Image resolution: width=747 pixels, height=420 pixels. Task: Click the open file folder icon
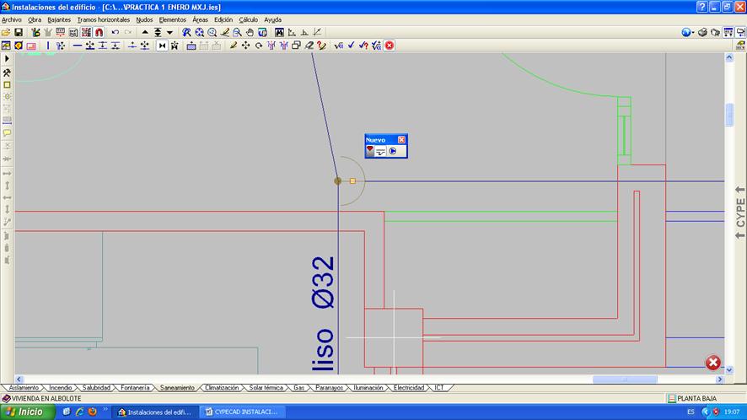[x=6, y=32]
